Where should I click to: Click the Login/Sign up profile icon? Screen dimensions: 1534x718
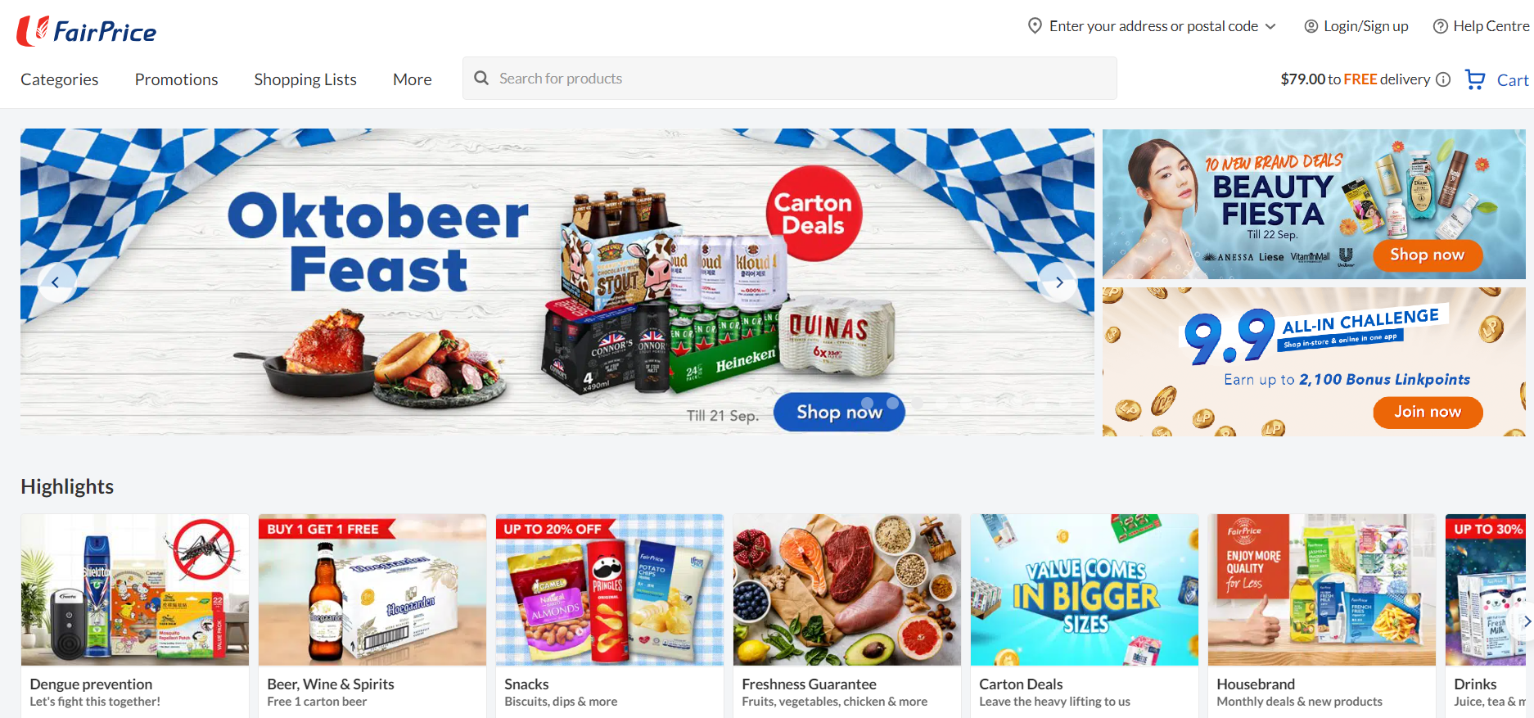1311,26
